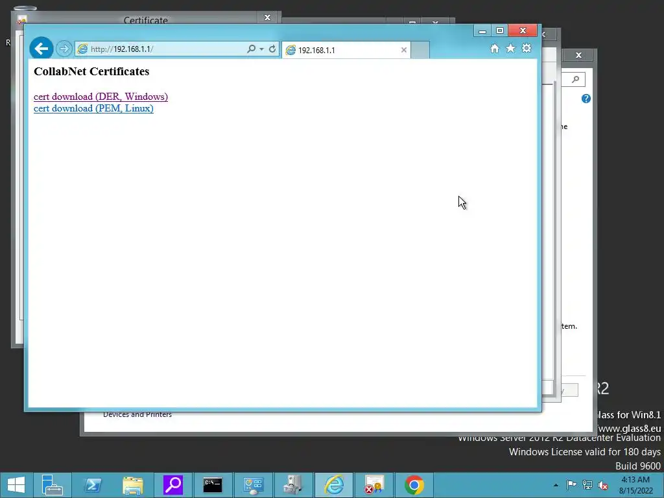Open Command Prompt from the taskbar

pos(213,485)
